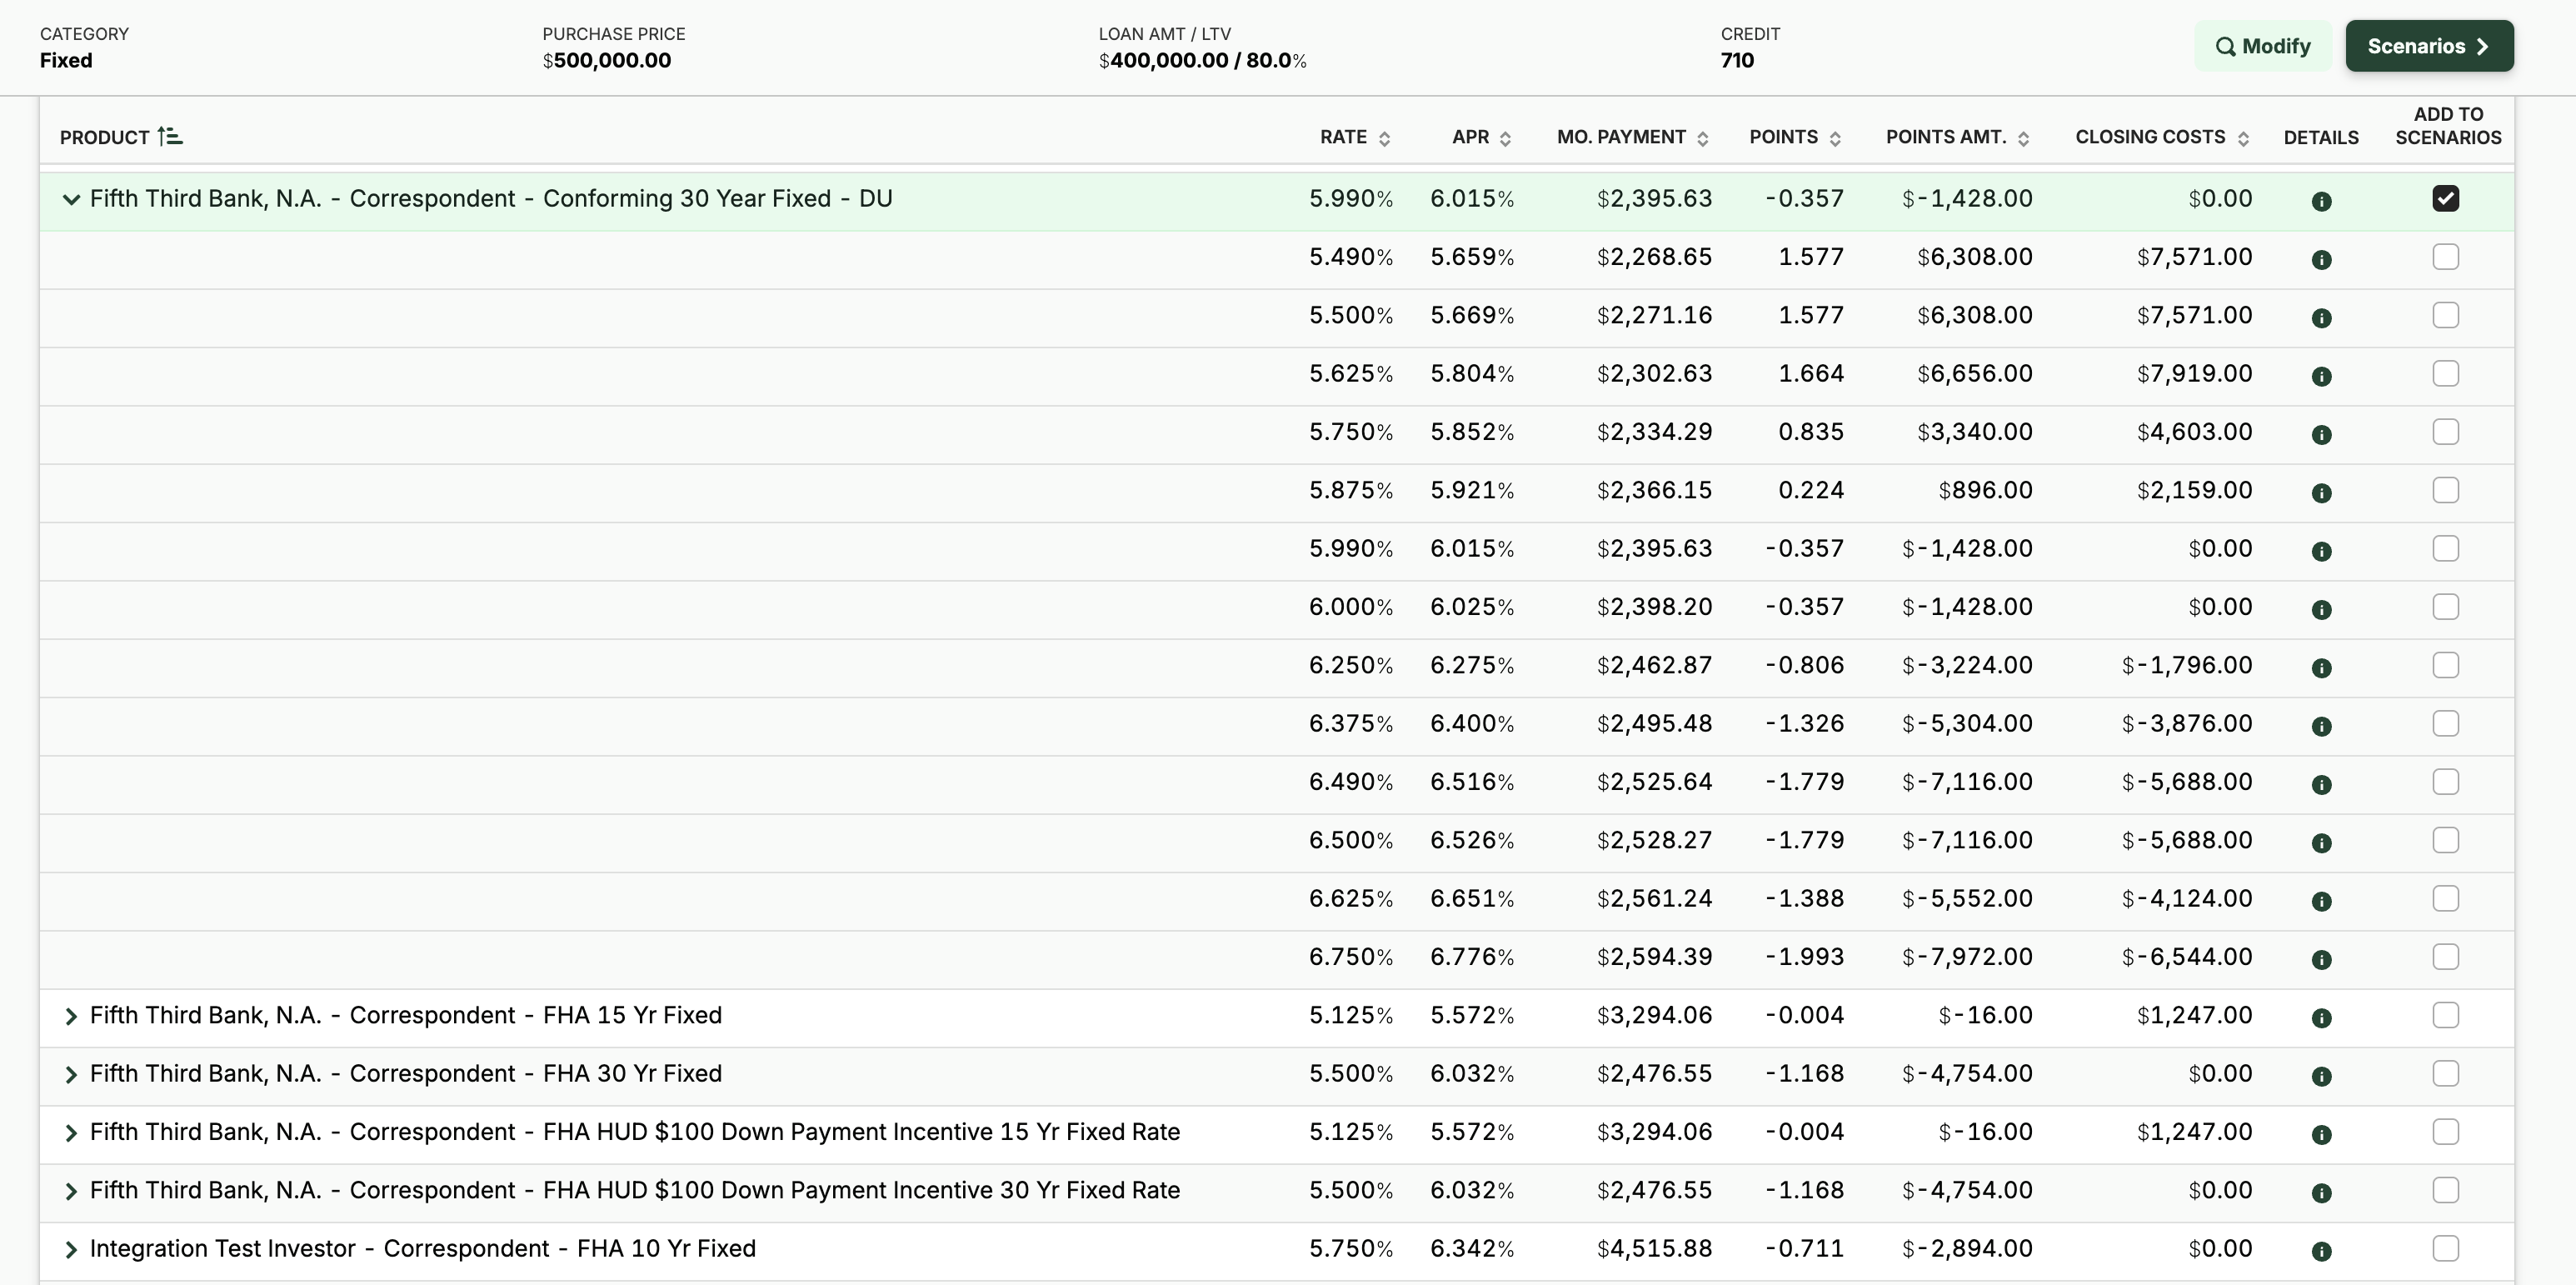Open details info icon for 5.490% rate
The image size is (2576, 1285).
click(2321, 260)
